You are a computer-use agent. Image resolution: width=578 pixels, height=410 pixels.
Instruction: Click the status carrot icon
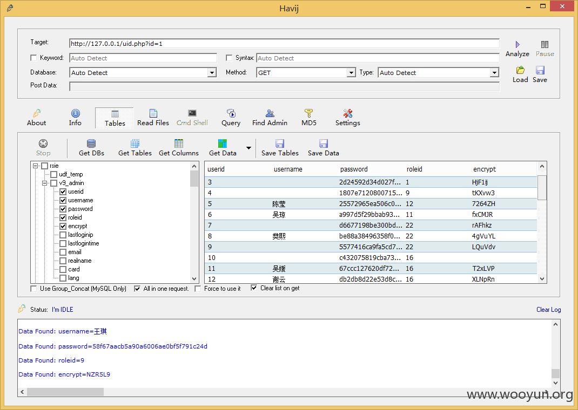(x=22, y=309)
